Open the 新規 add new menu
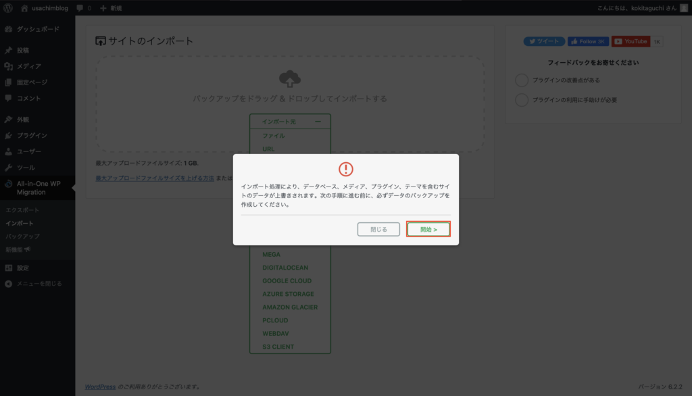The image size is (692, 396). coord(111,8)
